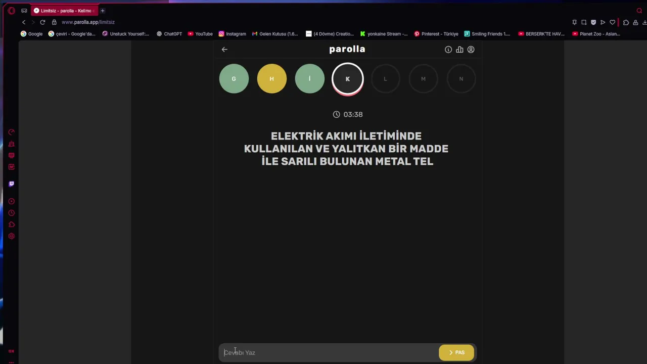Viewport: 647px width, 364px height.
Task: Open the Planet Zoo - Aslan bookmark
Action: [596, 34]
